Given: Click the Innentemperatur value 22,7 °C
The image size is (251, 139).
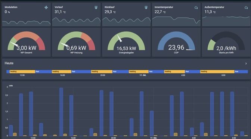Looking at the screenshot, I should click(x=160, y=12).
